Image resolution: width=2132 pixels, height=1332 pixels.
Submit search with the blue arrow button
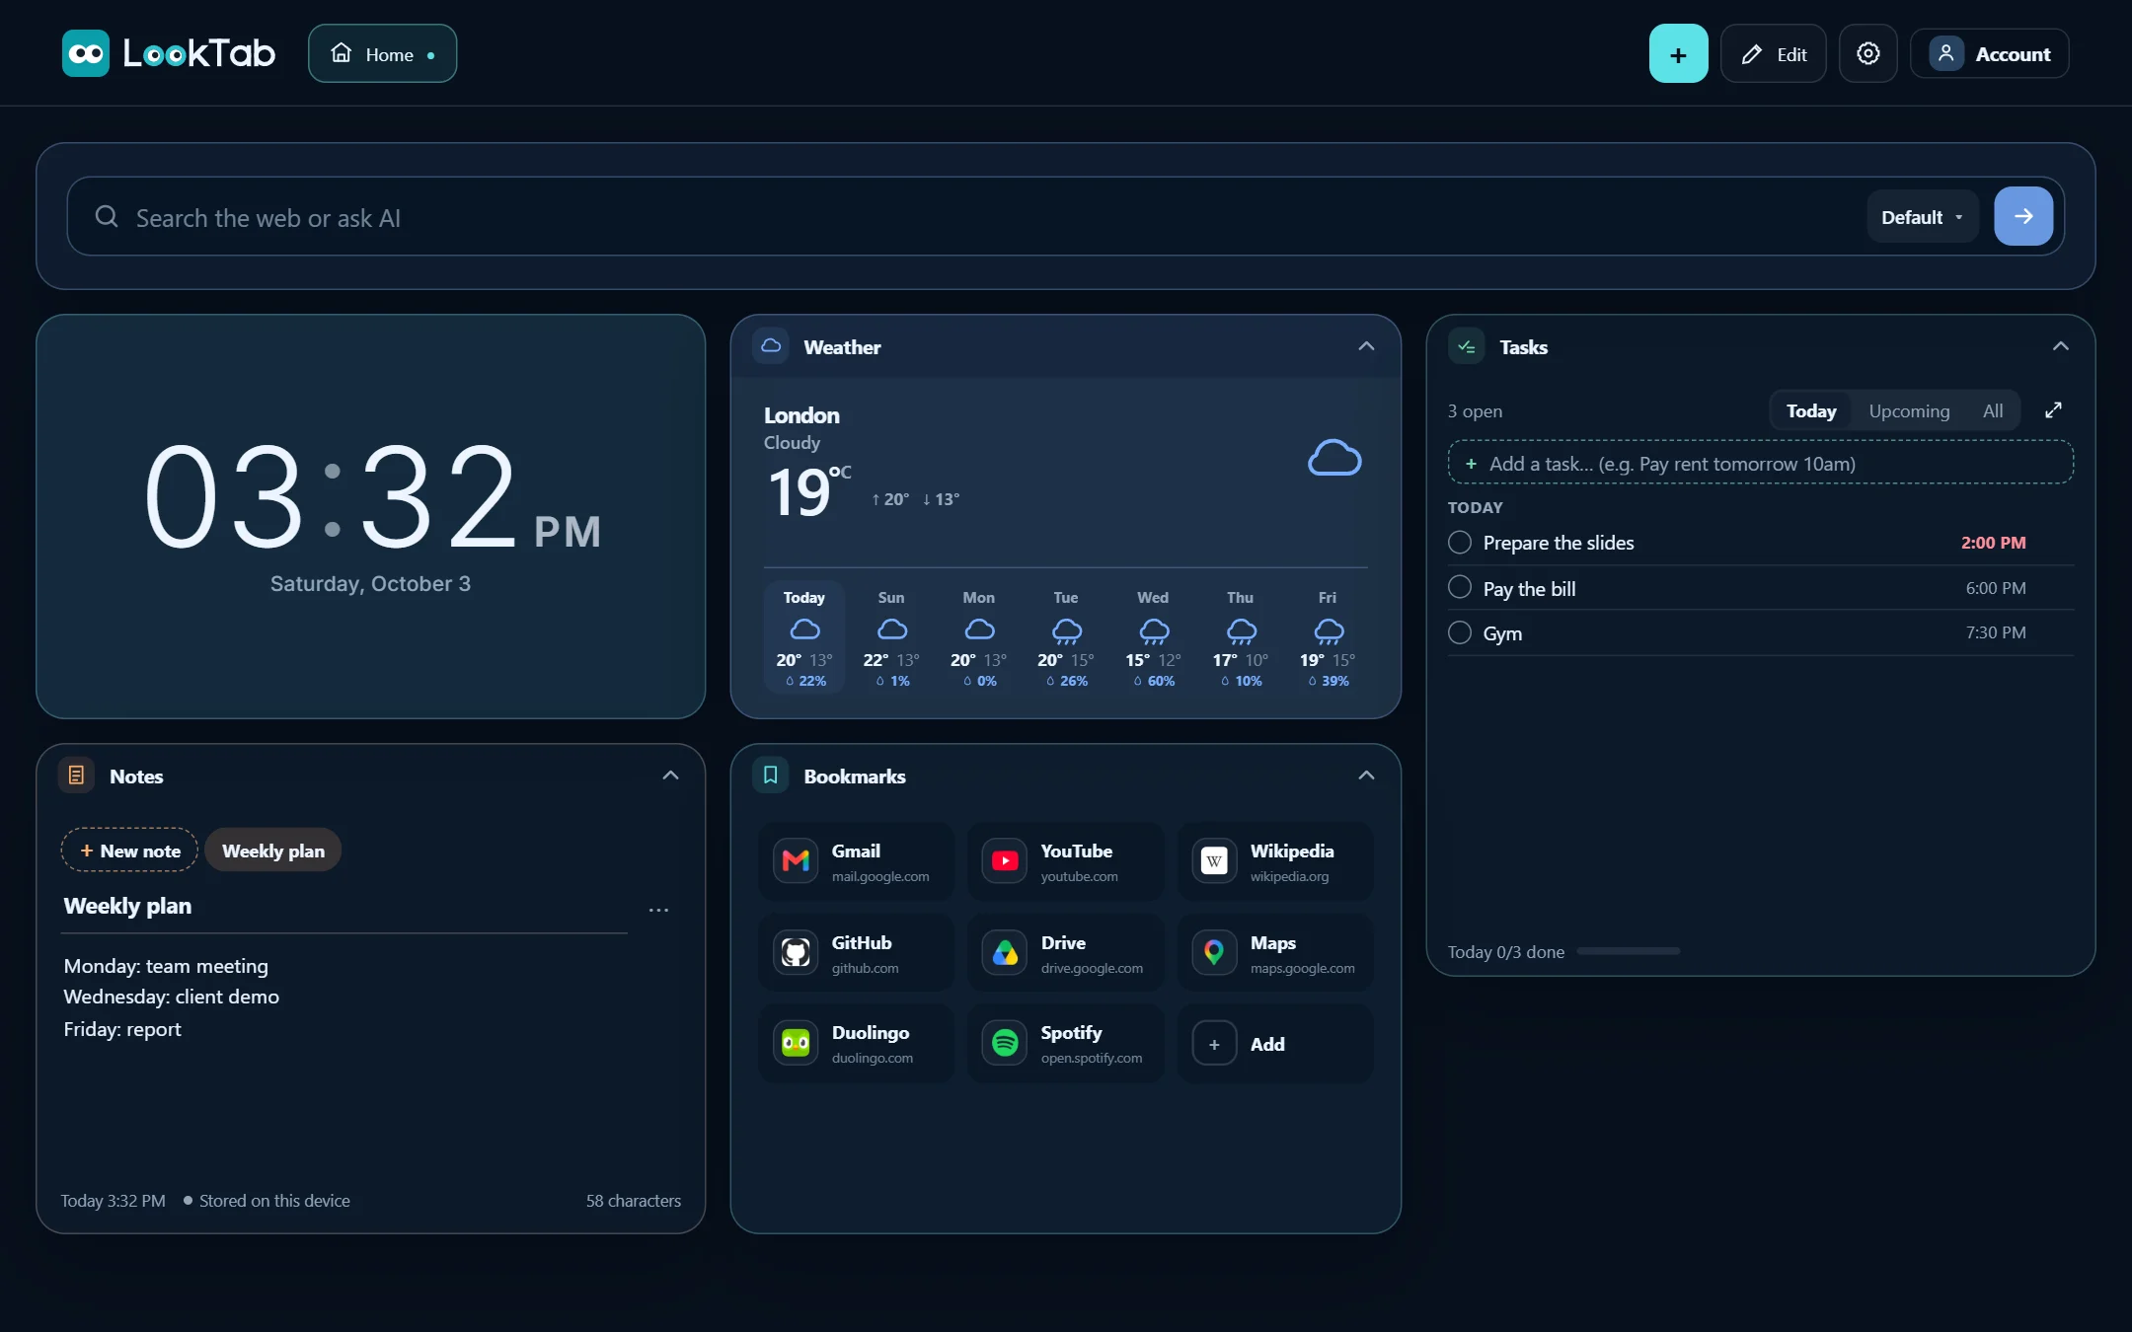[x=2023, y=216]
